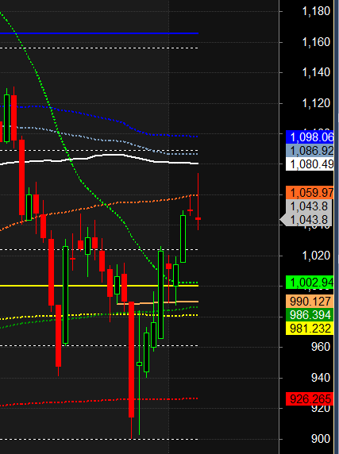The image size is (339, 454).
Task: Click the blue 1,098.06 price label
Action: click(x=310, y=137)
